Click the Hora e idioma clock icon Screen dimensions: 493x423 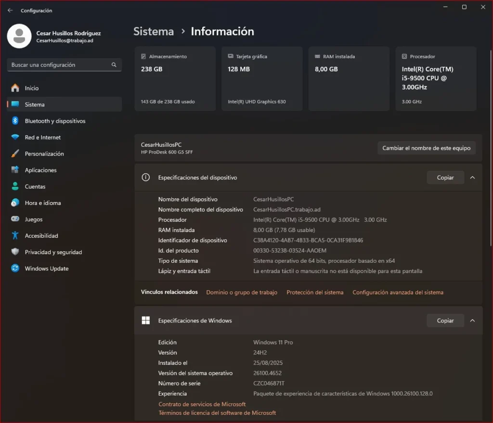point(15,203)
